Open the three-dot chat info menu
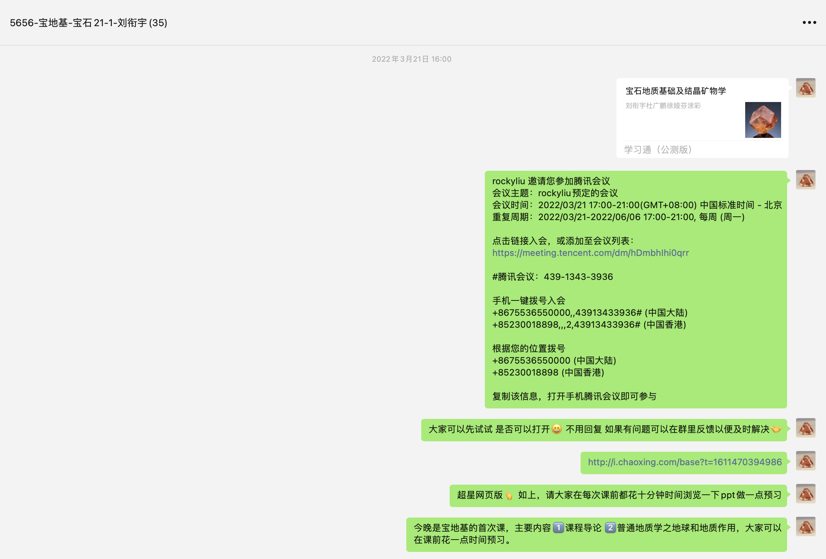 (x=809, y=22)
